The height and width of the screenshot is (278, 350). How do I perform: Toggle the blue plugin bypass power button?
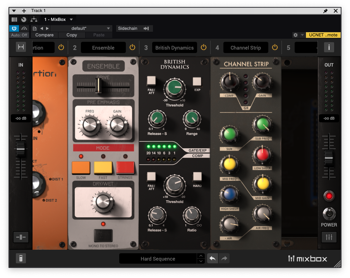coord(14,28)
